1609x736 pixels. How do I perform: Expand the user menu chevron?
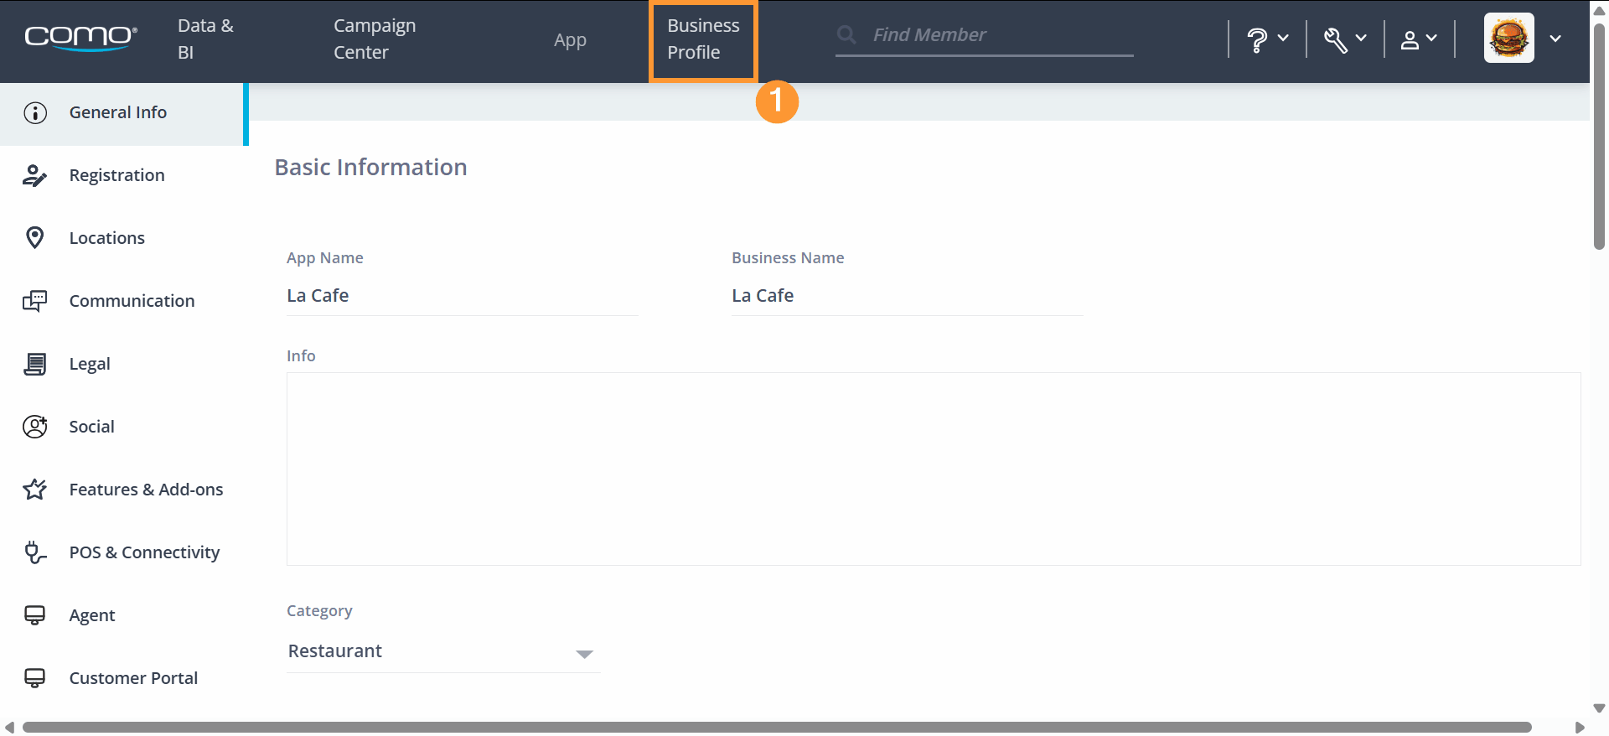click(1431, 38)
